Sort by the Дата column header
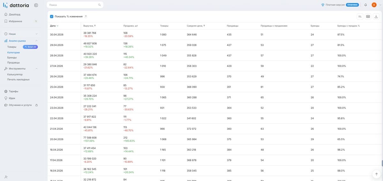This screenshot has height=181, width=383. [54, 26]
